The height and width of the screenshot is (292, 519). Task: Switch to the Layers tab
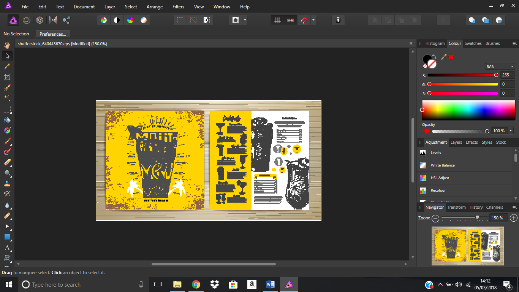point(456,142)
